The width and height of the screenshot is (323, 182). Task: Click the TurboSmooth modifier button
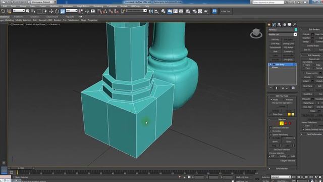point(275,48)
